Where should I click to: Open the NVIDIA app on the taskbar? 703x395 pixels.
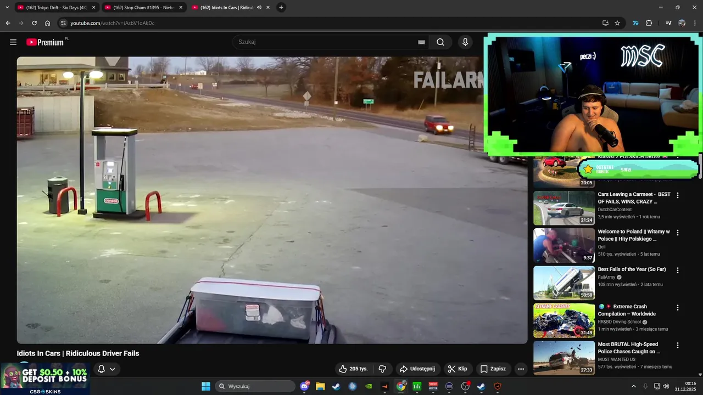369,386
